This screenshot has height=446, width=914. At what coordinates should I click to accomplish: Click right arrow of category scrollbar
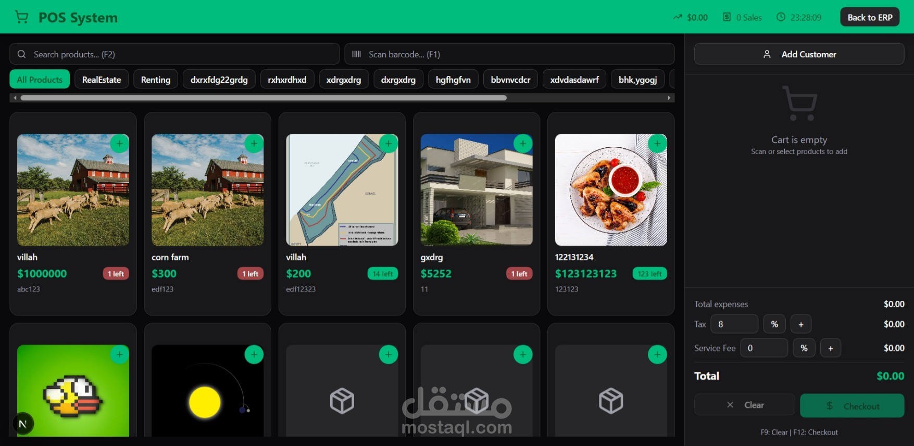(669, 98)
